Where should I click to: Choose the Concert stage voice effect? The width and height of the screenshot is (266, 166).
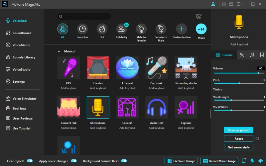tap(127, 107)
